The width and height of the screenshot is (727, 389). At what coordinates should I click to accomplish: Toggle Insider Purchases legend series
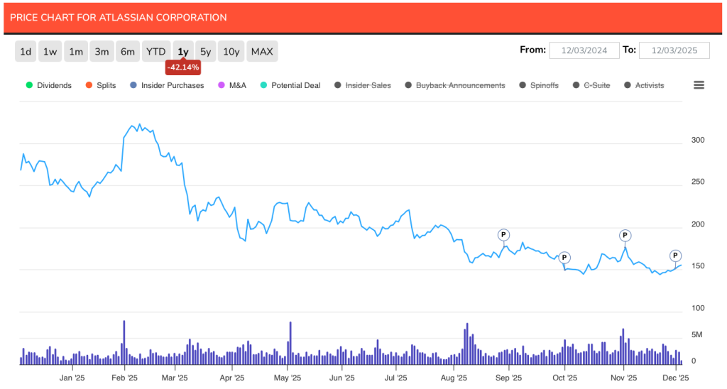[167, 85]
